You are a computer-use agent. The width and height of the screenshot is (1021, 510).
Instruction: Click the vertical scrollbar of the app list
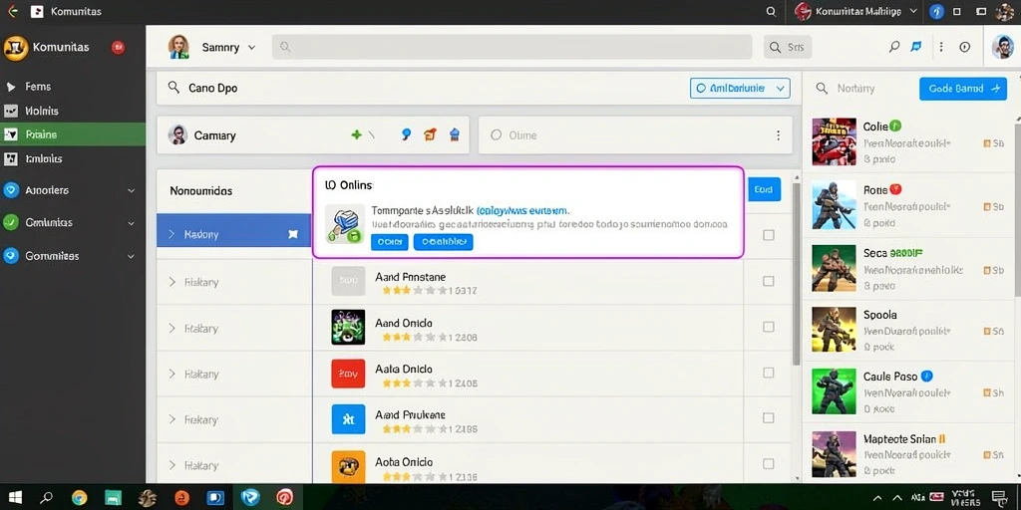796,273
